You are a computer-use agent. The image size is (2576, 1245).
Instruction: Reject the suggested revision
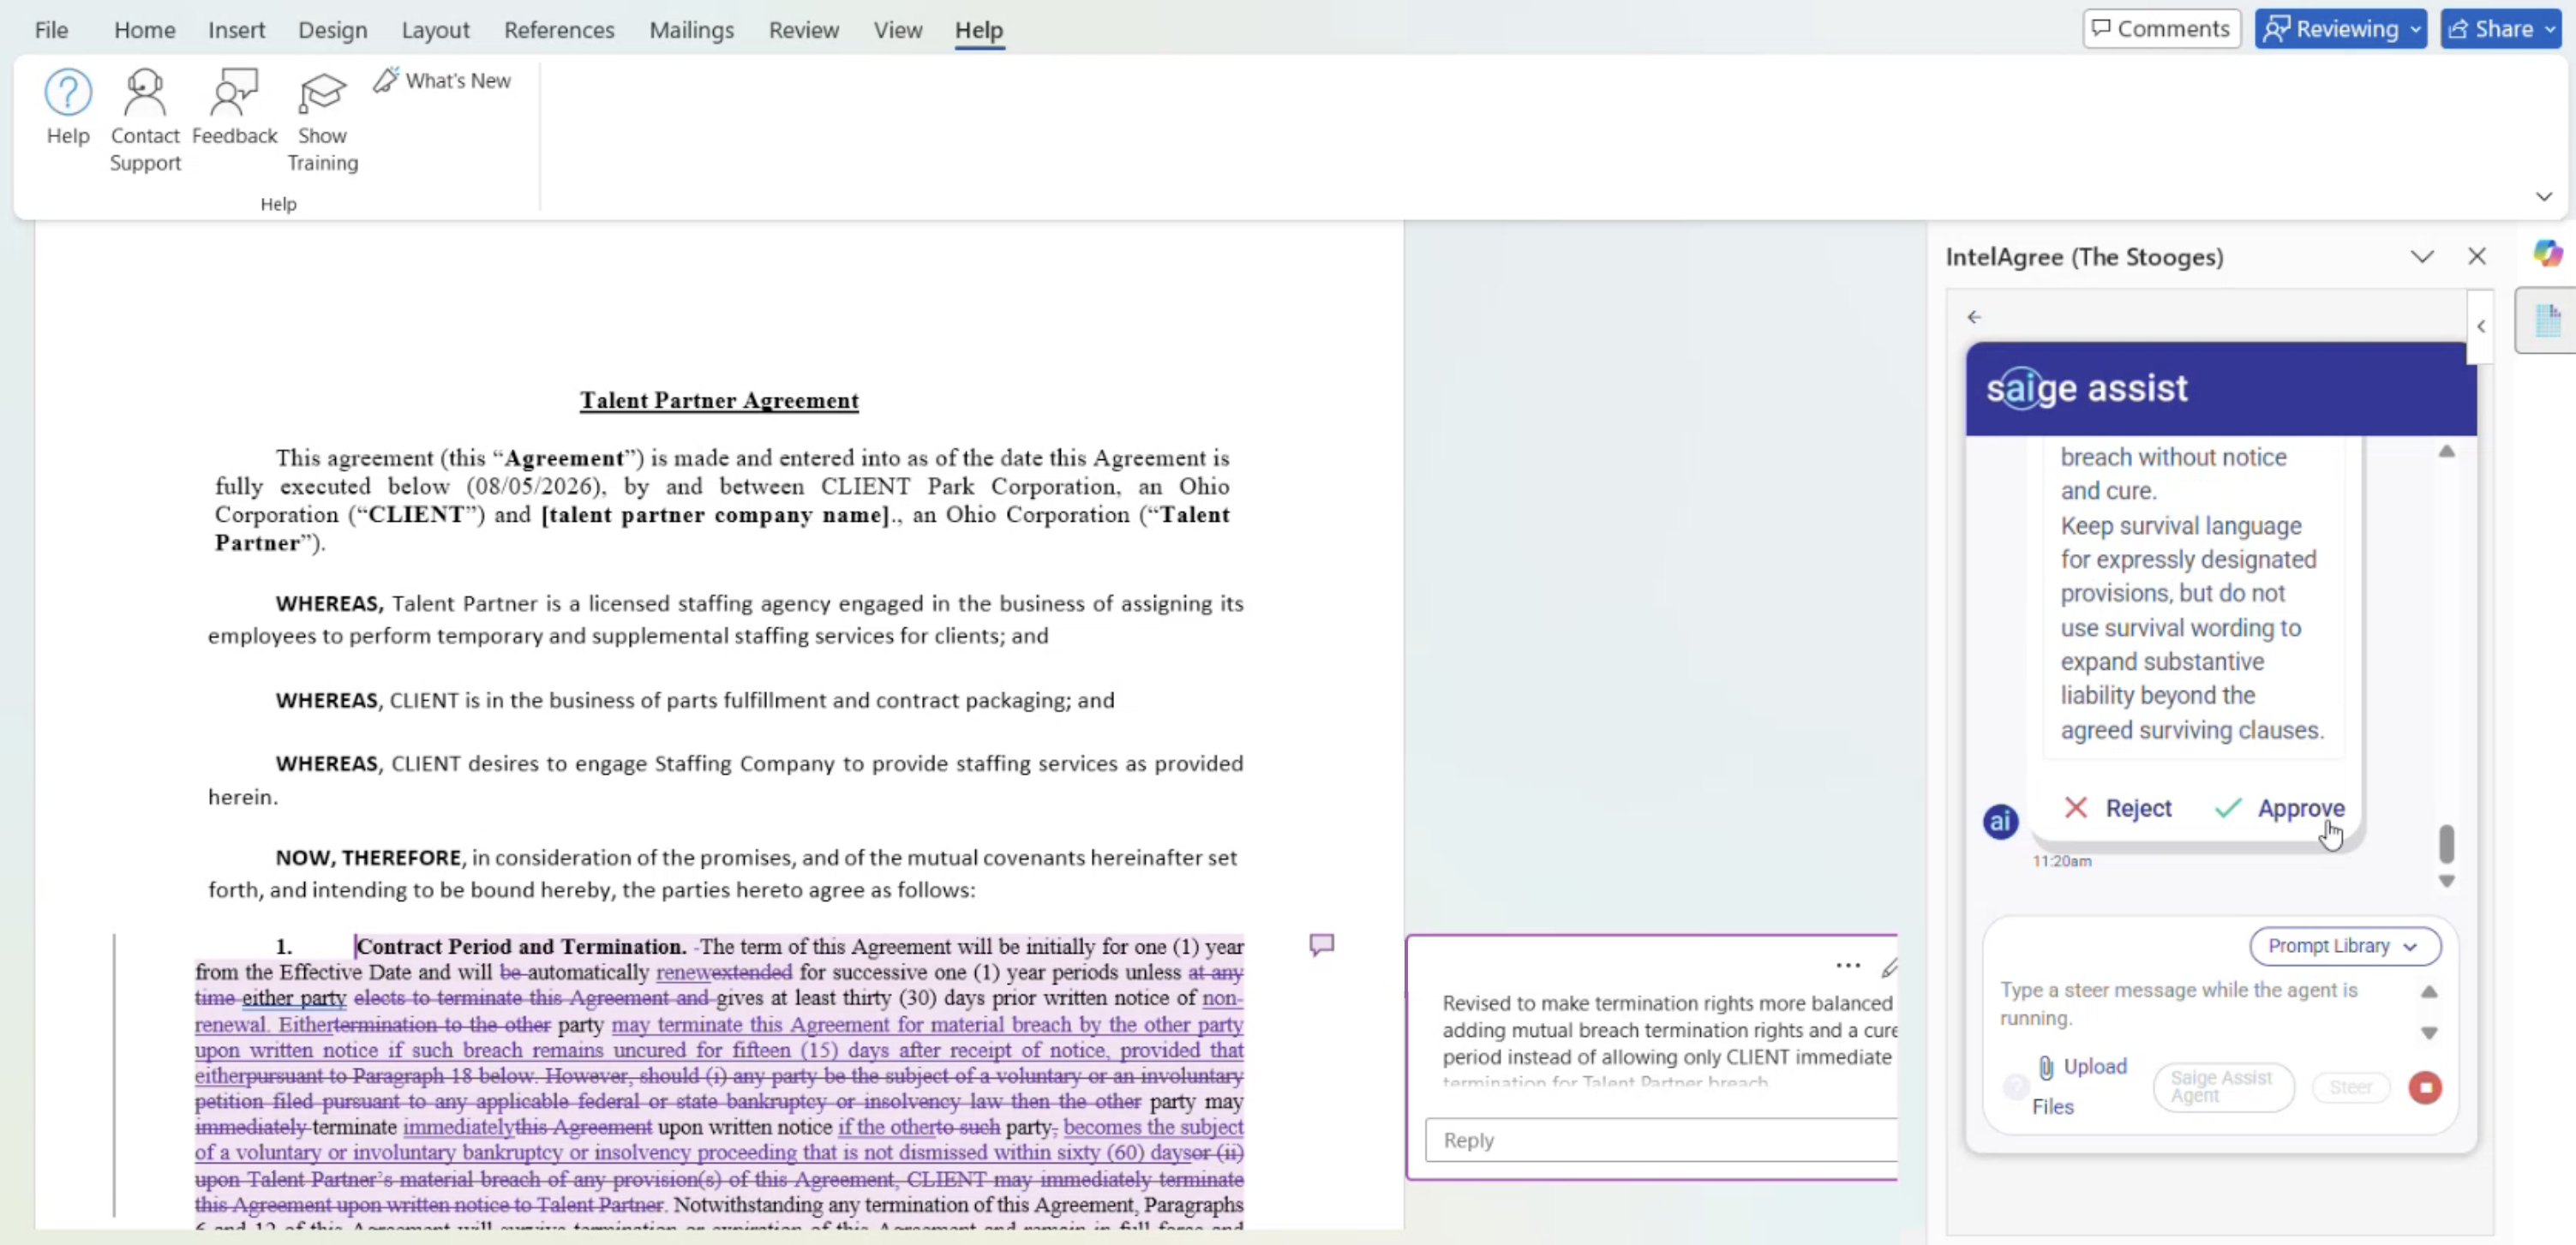click(2118, 808)
